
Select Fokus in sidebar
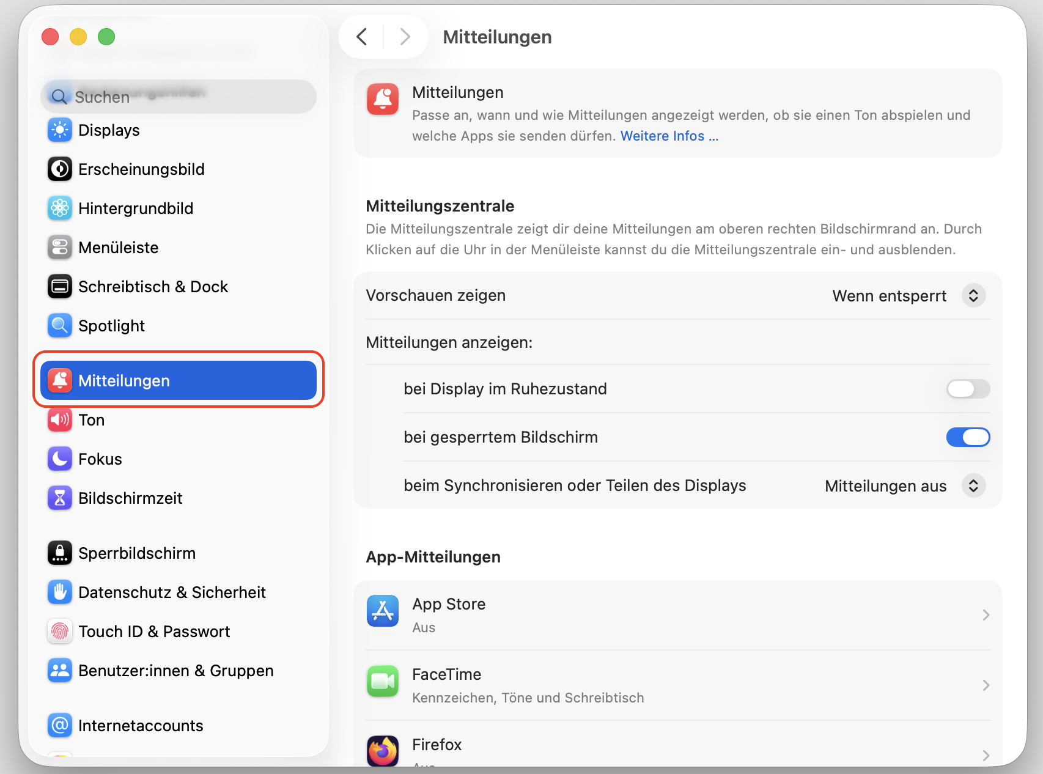(x=179, y=459)
